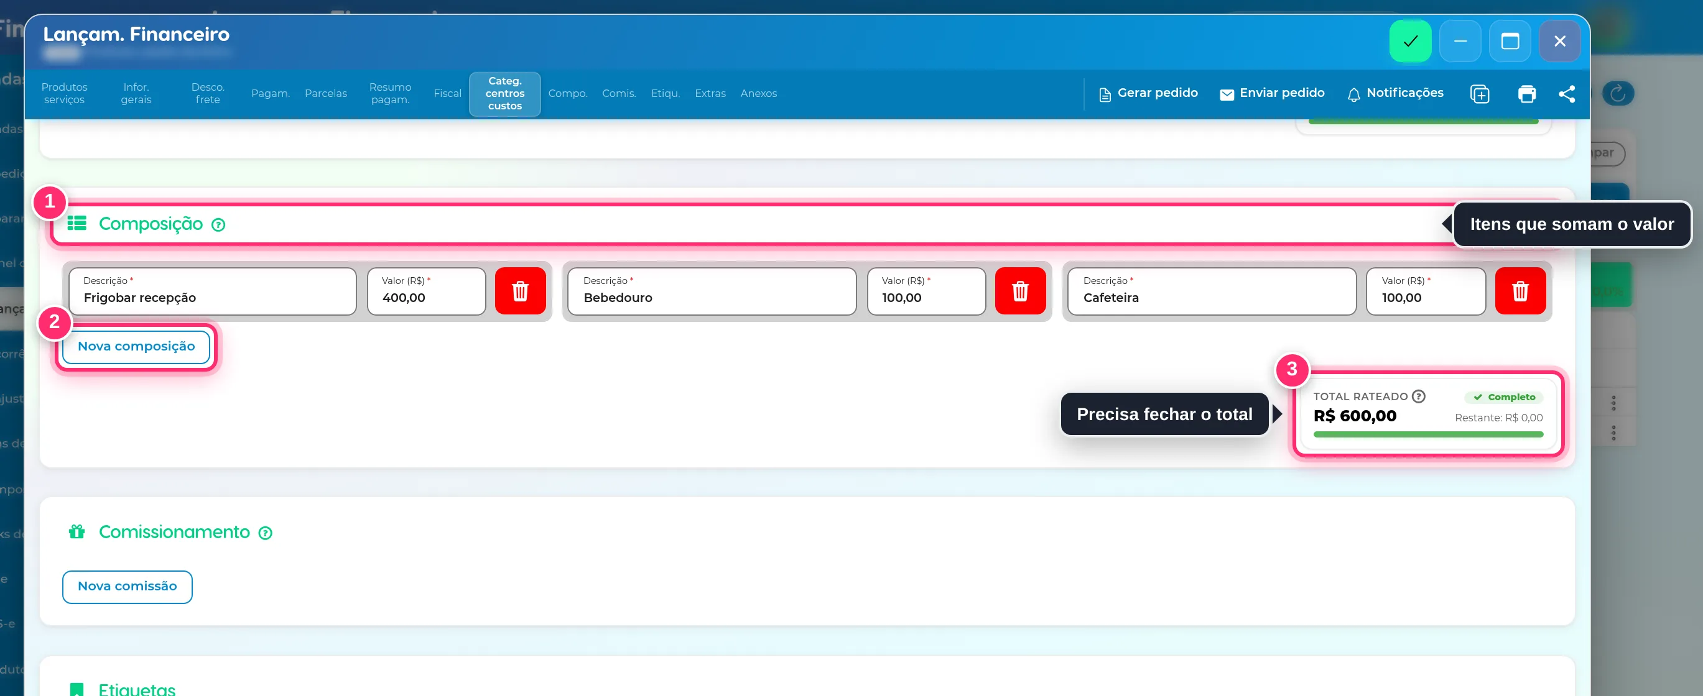Edit the Bebedouro description field
The width and height of the screenshot is (1703, 696).
[x=712, y=291]
